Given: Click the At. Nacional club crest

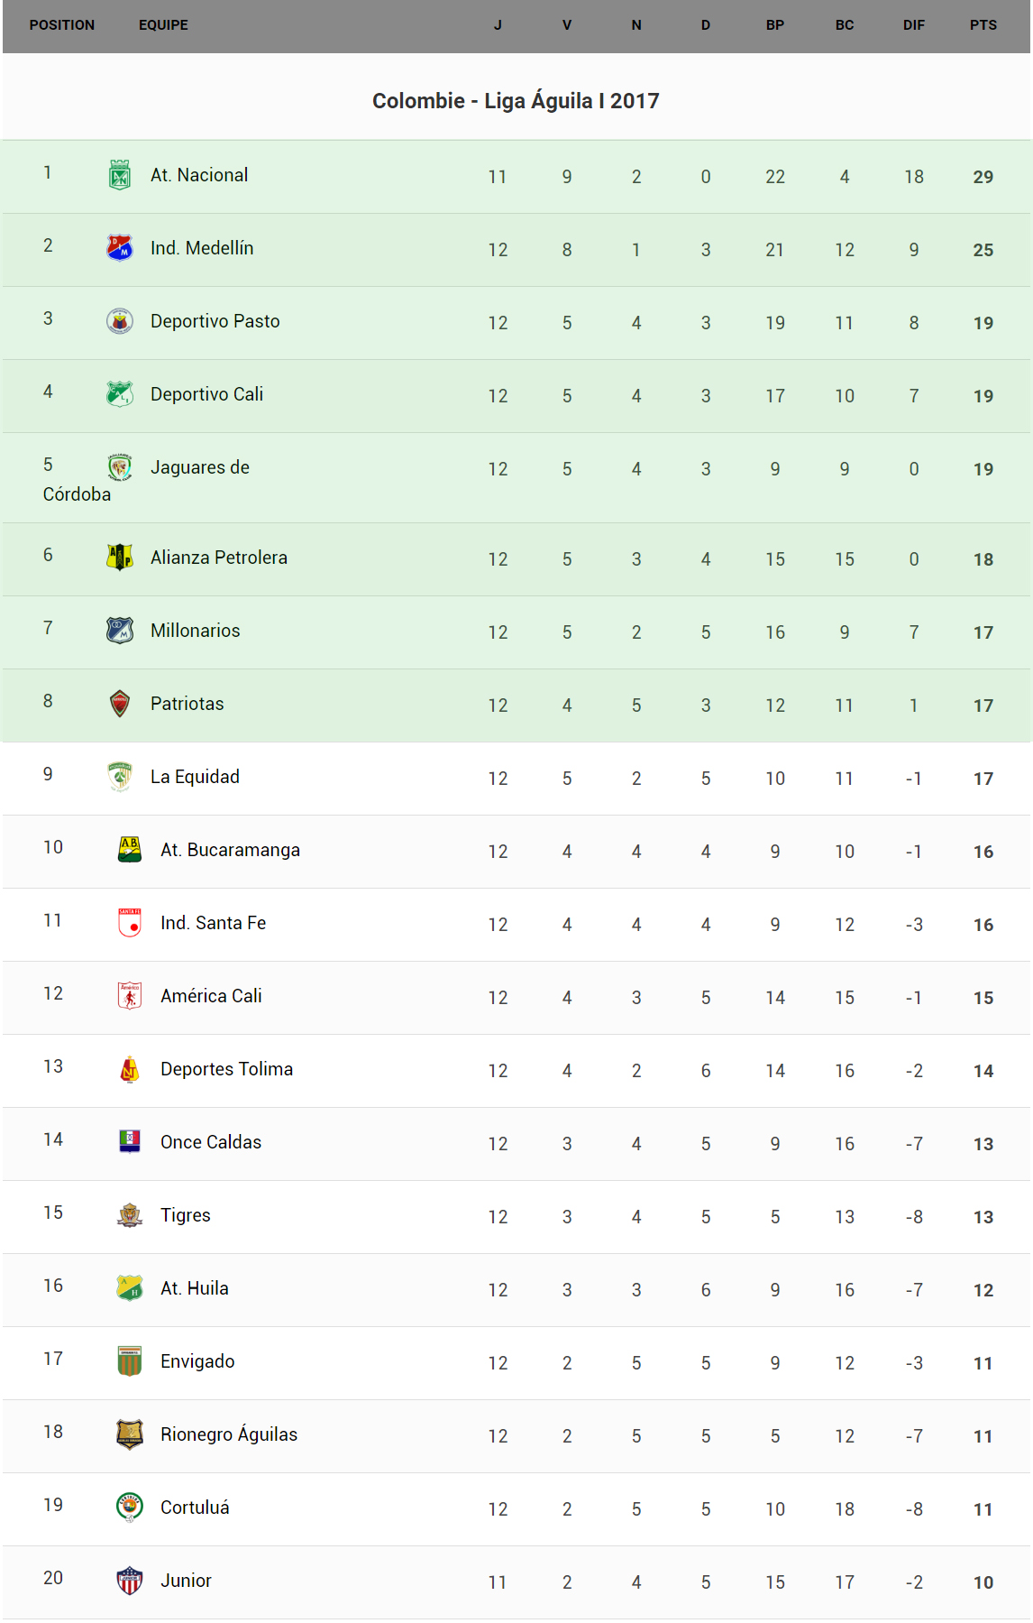Looking at the screenshot, I should coord(120,175).
